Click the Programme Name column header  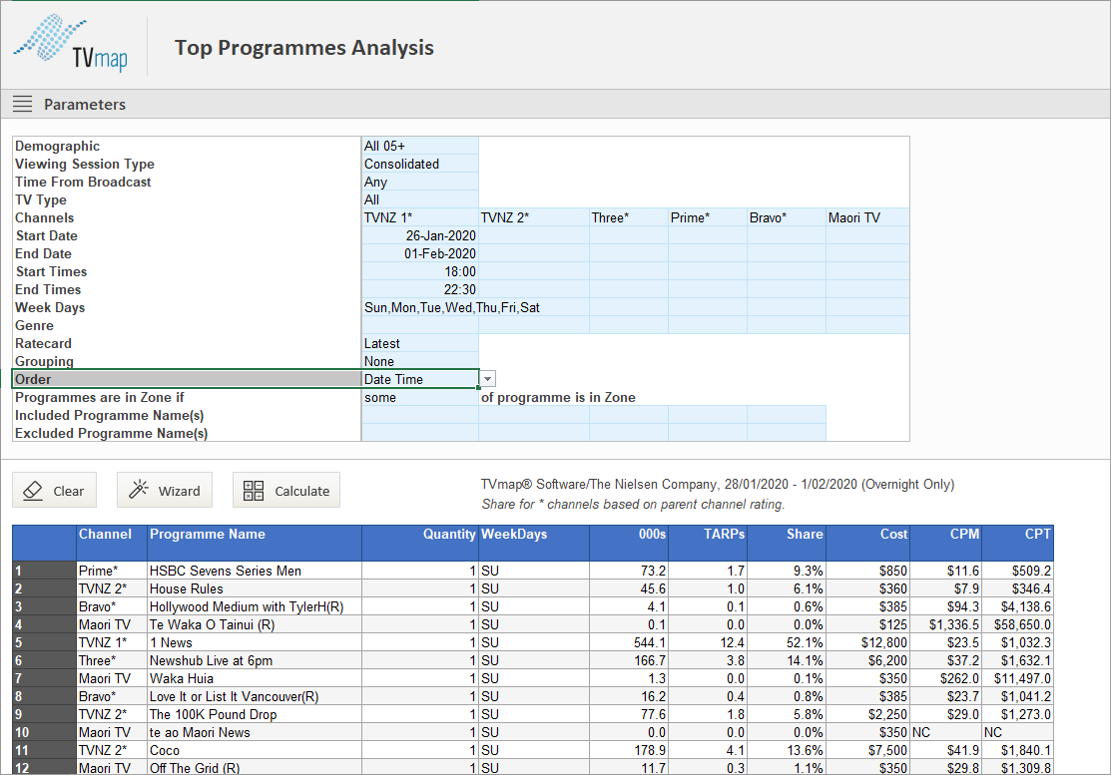255,543
